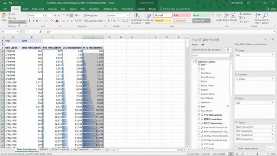Apply the yellow fill color bucket

click(51, 21)
